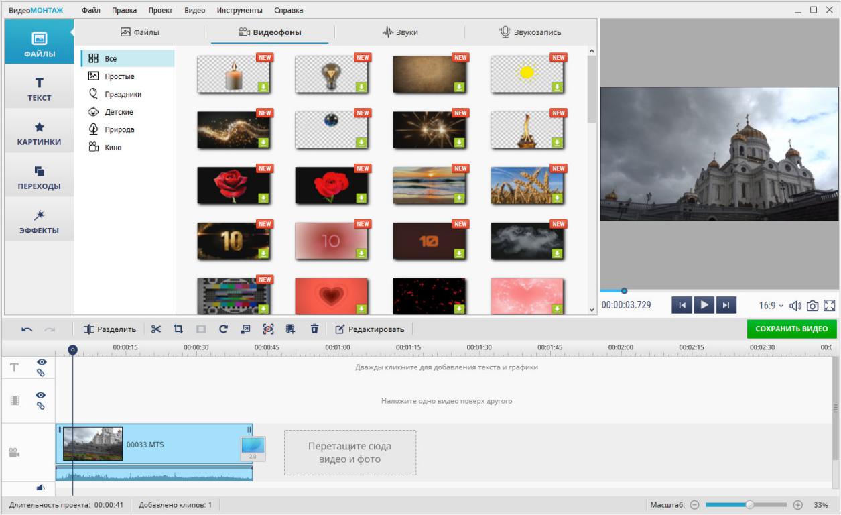Open the 16:9 aspect ratio dropdown

click(x=771, y=306)
